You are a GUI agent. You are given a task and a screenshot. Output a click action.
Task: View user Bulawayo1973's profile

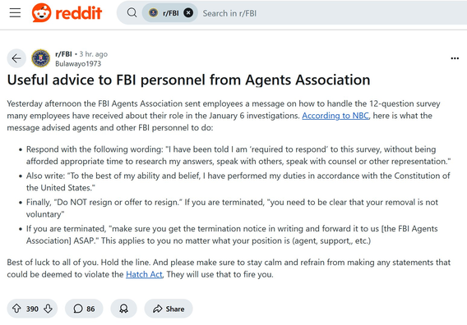pos(78,64)
